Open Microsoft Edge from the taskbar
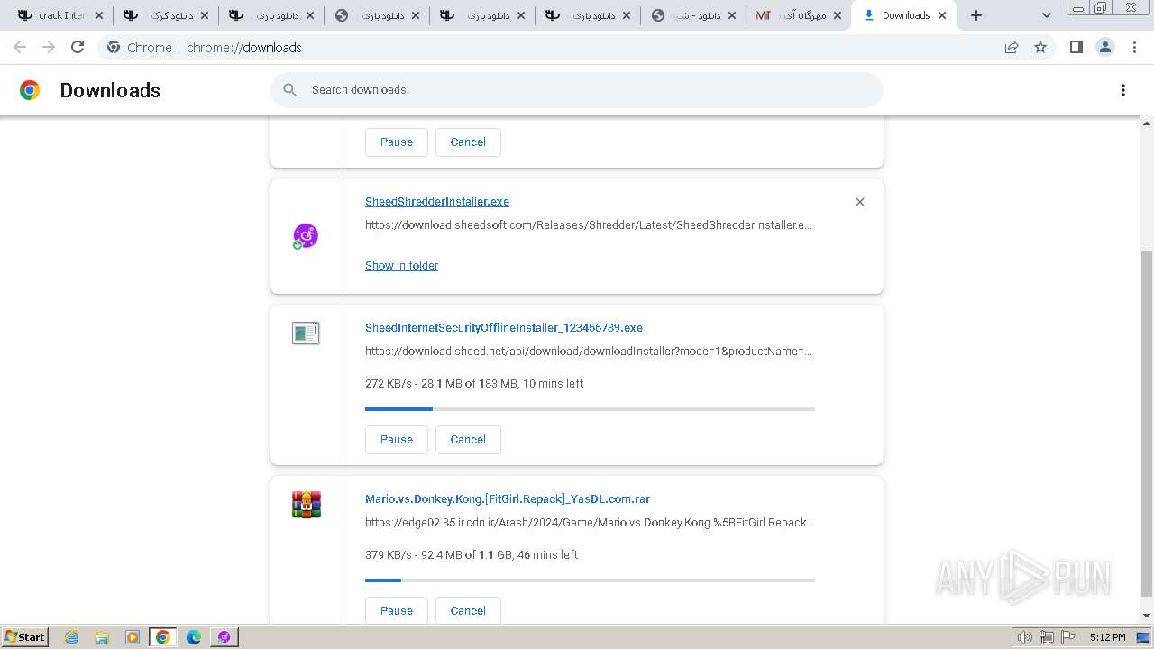Viewport: 1154px width, 649px height. 194,637
